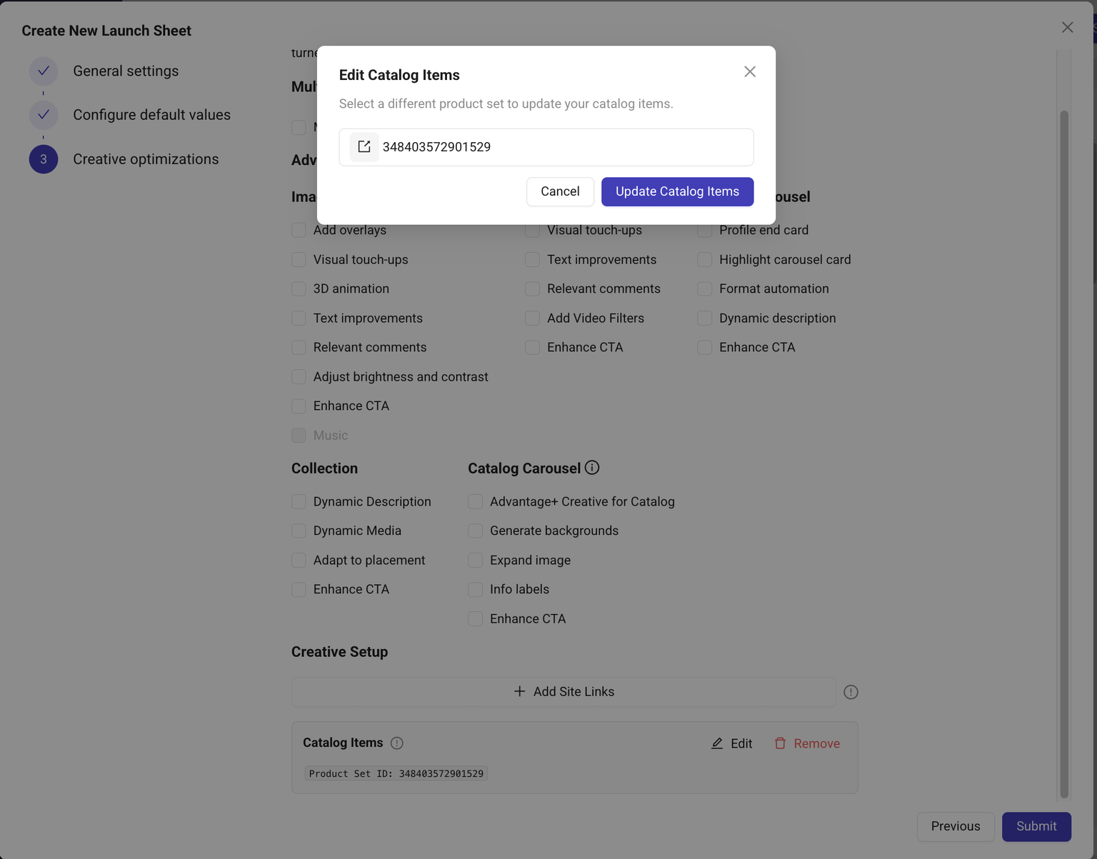
Task: Close the Edit Catalog Items dialog
Action: pos(749,71)
